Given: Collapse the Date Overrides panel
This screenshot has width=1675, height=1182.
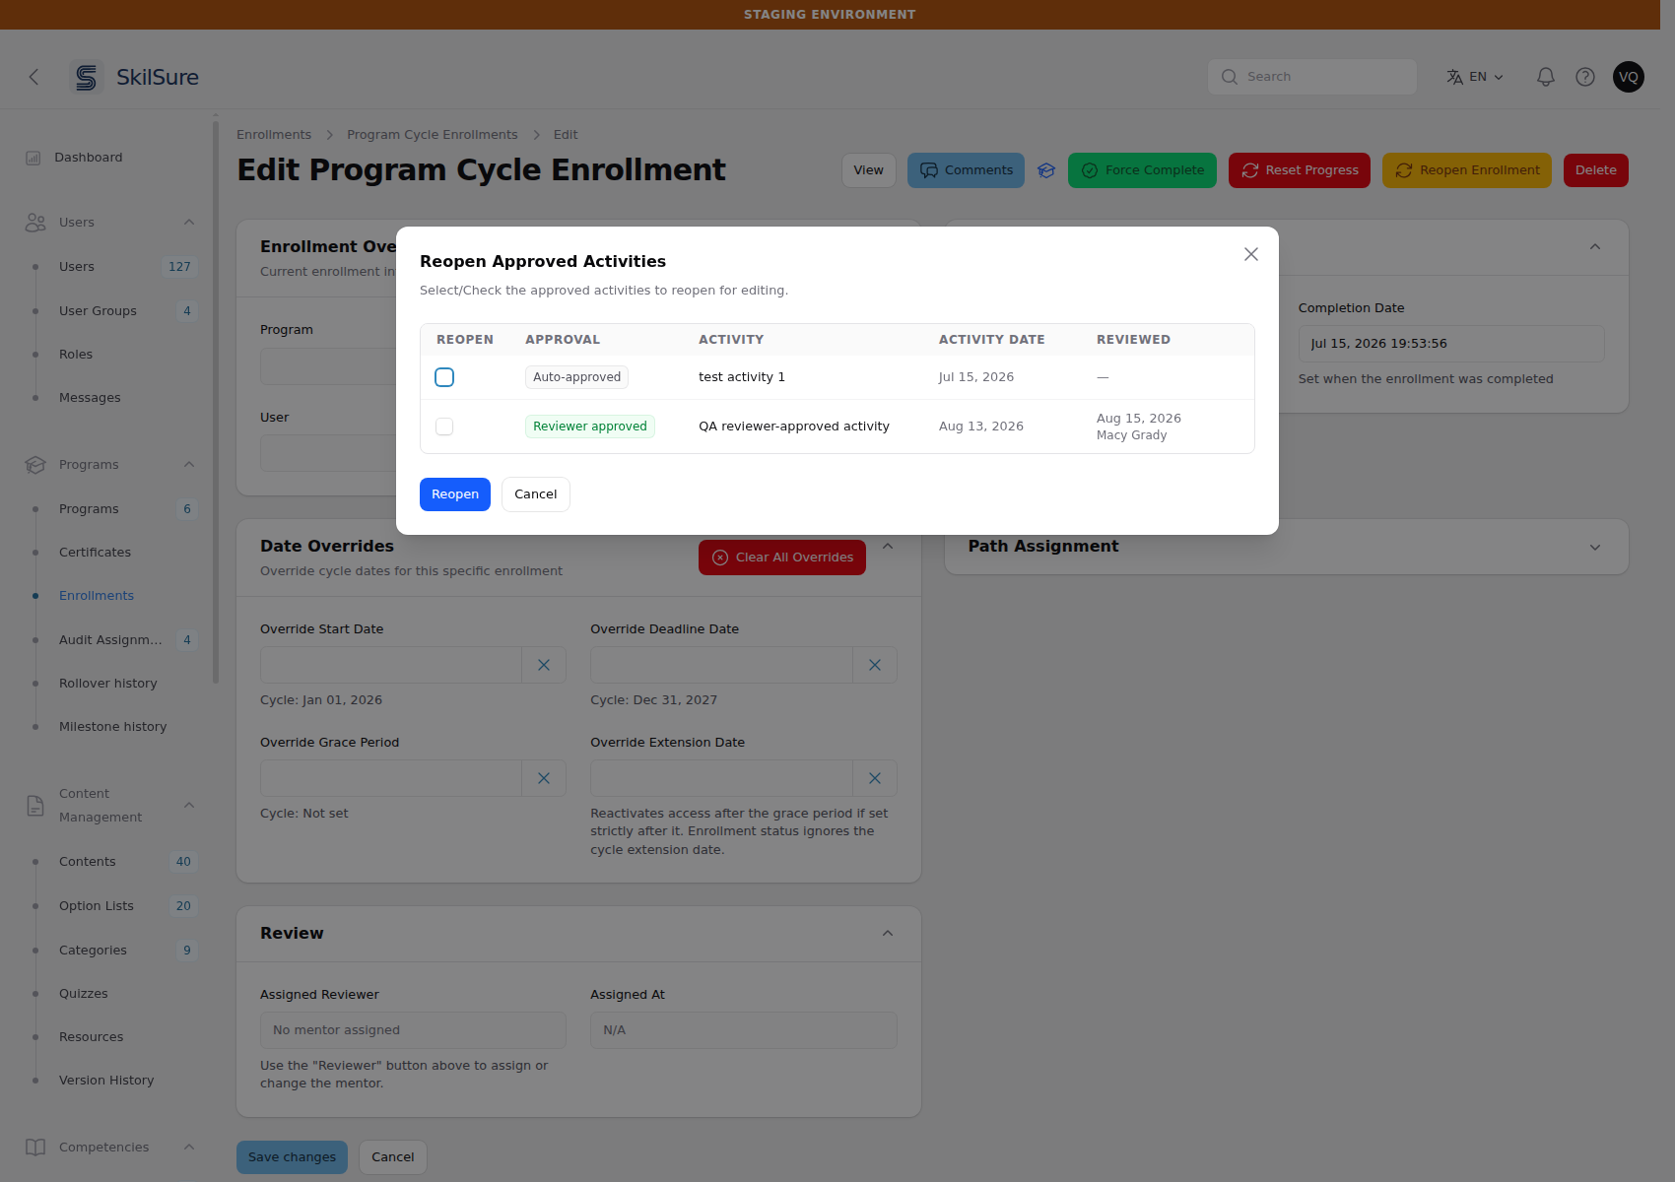Looking at the screenshot, I should click(x=888, y=547).
